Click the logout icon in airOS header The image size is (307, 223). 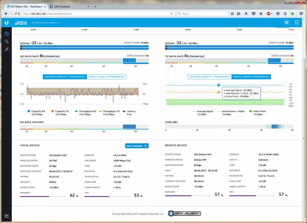tap(297, 22)
